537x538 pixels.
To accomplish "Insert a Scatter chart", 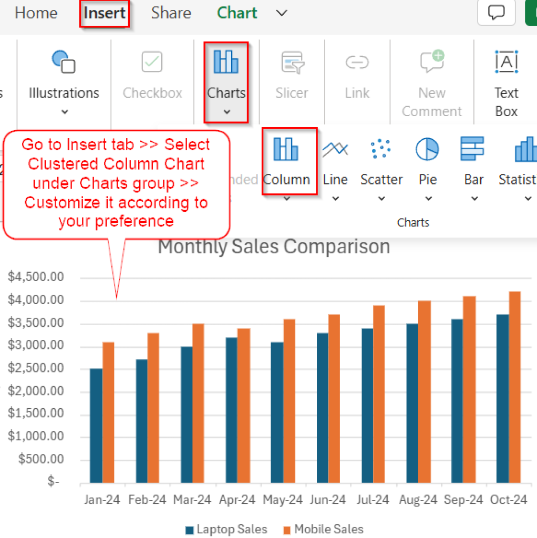I will [x=381, y=158].
